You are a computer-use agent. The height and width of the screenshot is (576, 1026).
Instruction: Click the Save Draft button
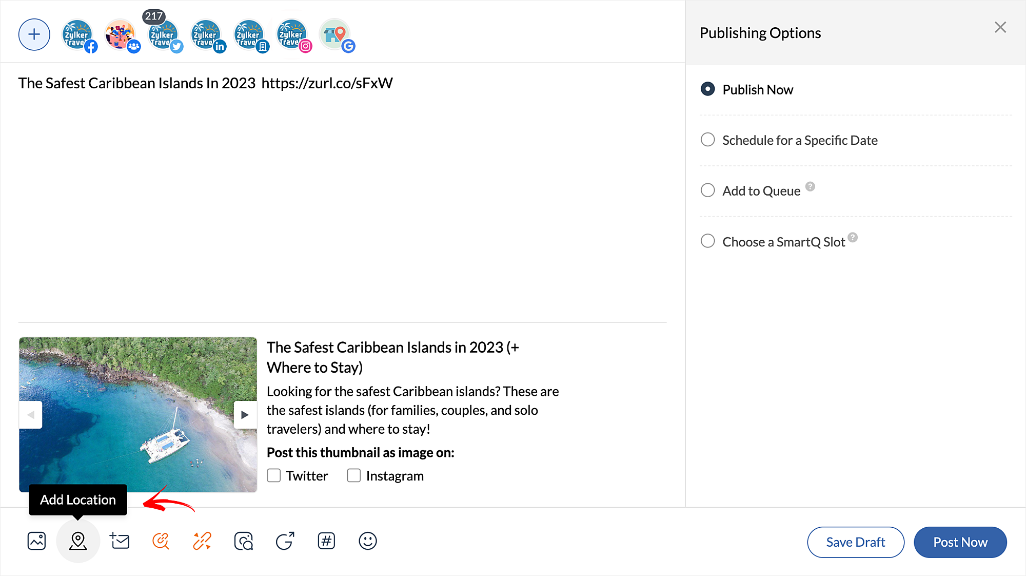tap(855, 542)
